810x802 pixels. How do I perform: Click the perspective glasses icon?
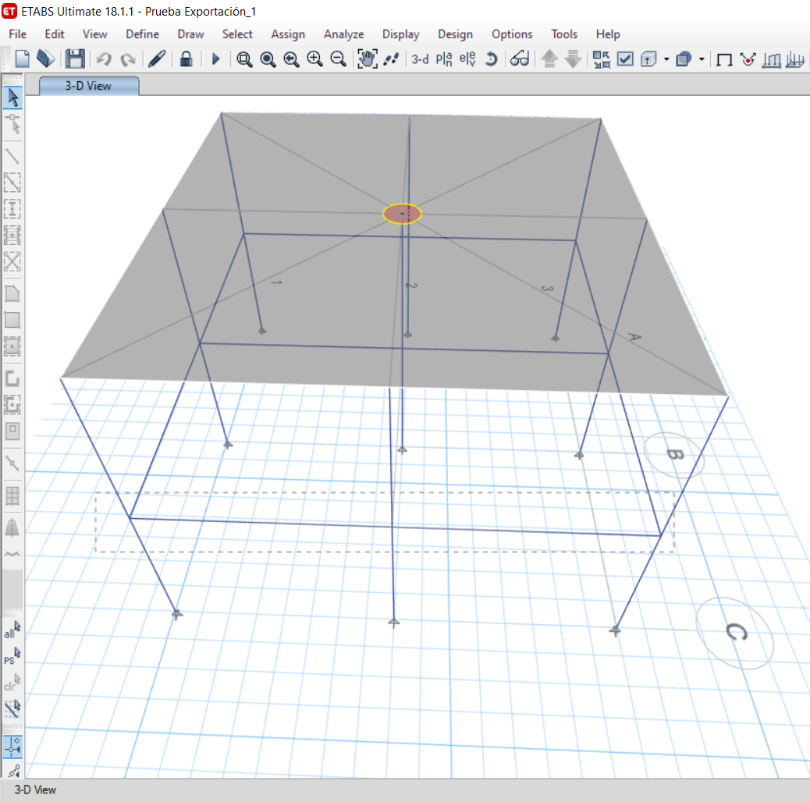point(520,59)
